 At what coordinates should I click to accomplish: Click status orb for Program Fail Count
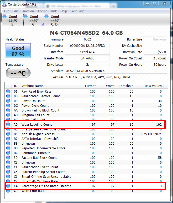coord(8,115)
